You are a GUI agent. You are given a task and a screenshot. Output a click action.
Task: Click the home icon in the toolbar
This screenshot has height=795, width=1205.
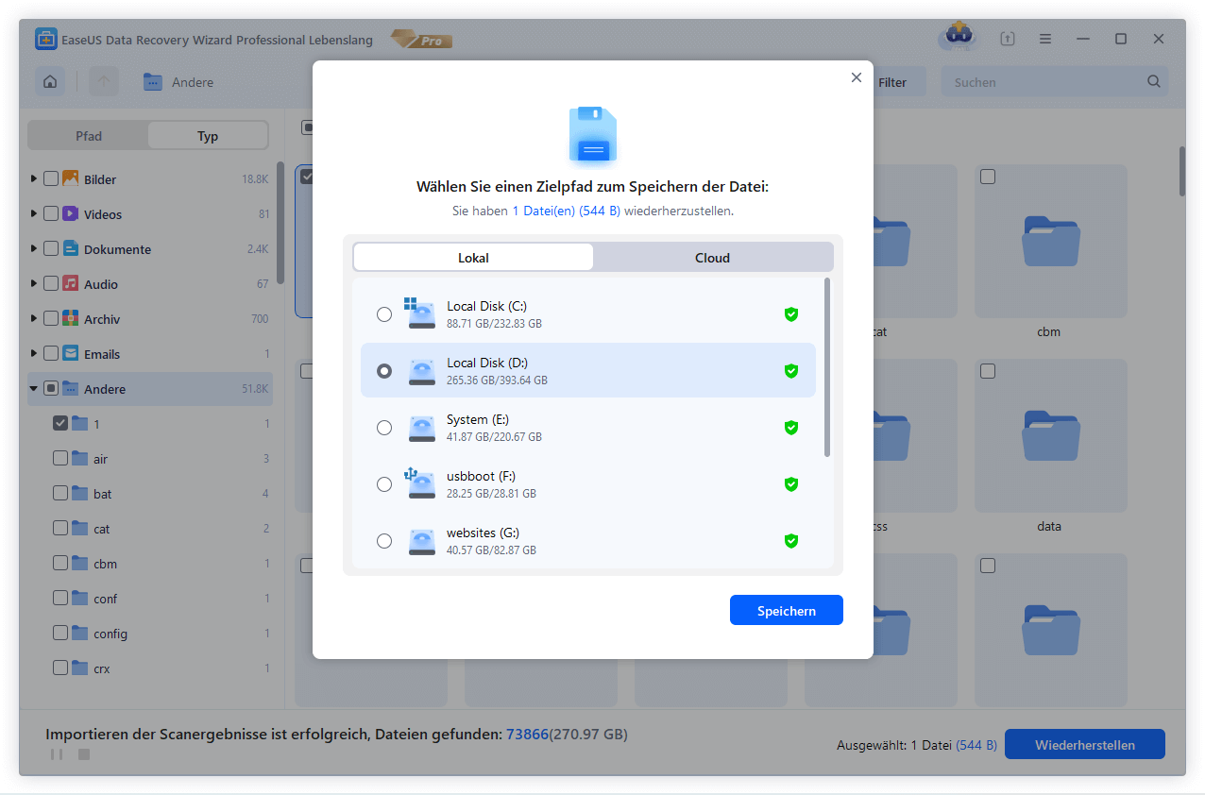(50, 82)
